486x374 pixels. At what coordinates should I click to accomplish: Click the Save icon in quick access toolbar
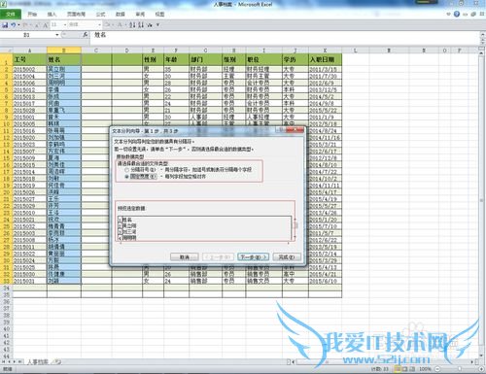coord(5,25)
